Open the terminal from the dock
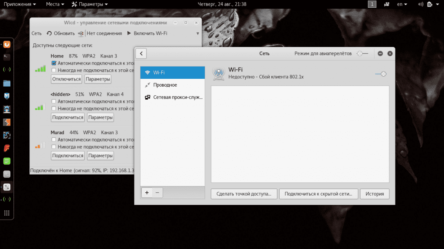444x249 pixels. (7, 56)
